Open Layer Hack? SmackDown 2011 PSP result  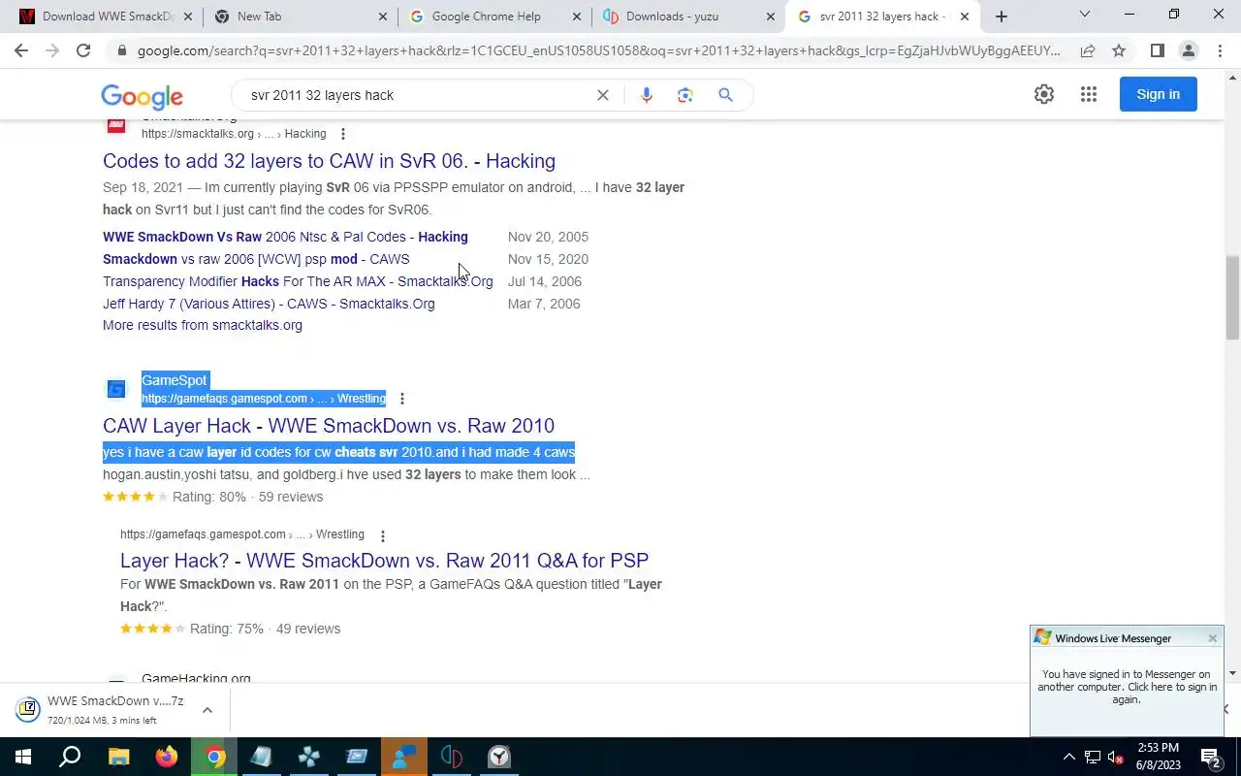[385, 561]
